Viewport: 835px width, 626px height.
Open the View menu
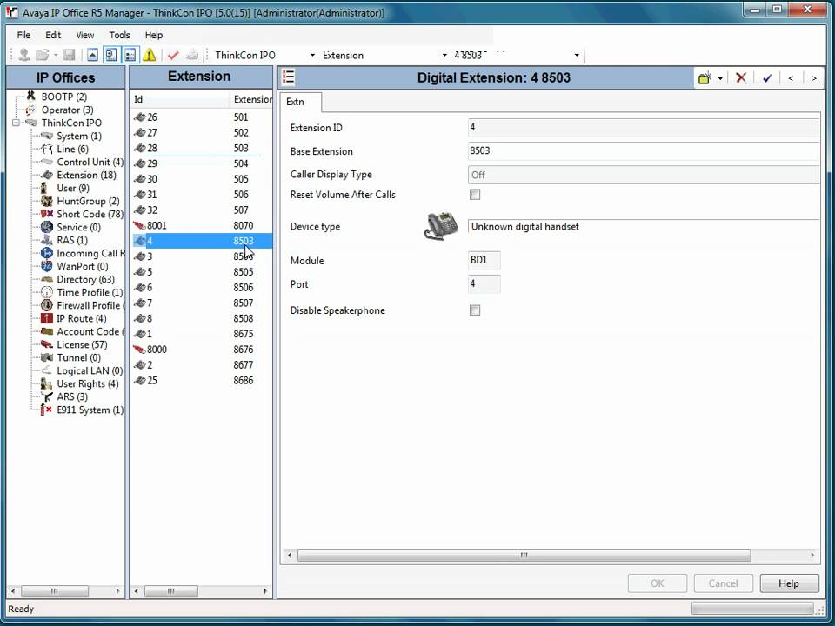coord(84,35)
